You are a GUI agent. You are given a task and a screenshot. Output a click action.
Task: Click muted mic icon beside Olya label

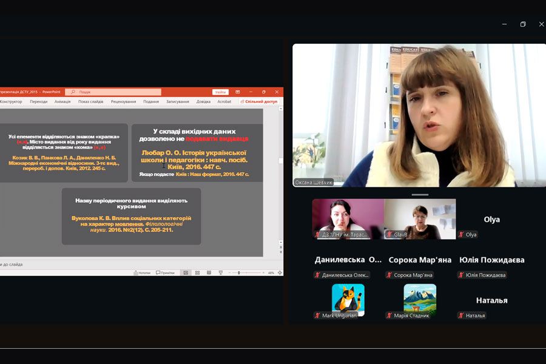461,234
